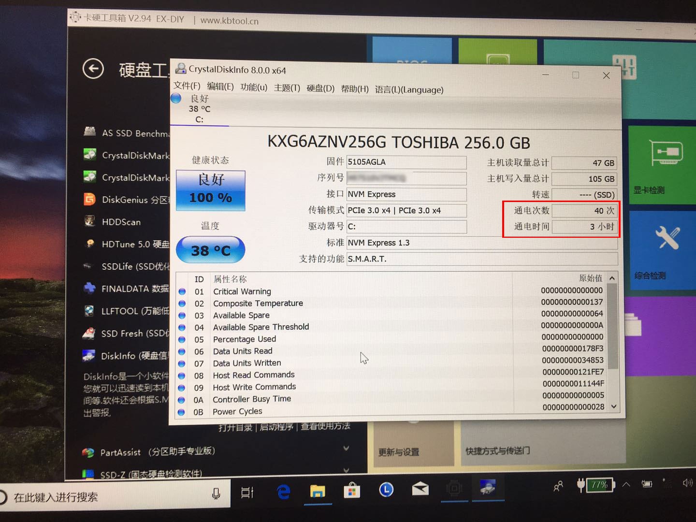This screenshot has width=696, height=522.
Task: Click the scroll-down arrow of attribute list
Action: click(613, 406)
